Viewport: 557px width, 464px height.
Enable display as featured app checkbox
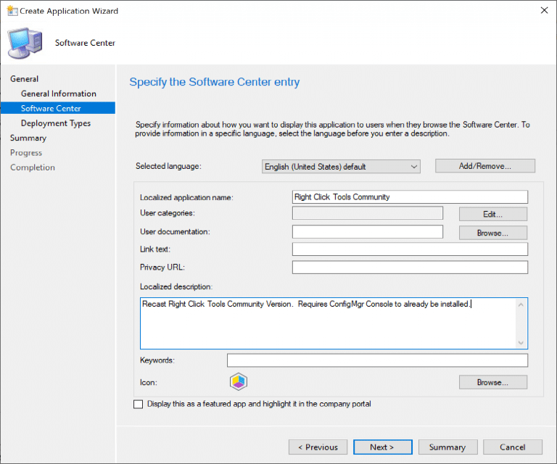139,405
